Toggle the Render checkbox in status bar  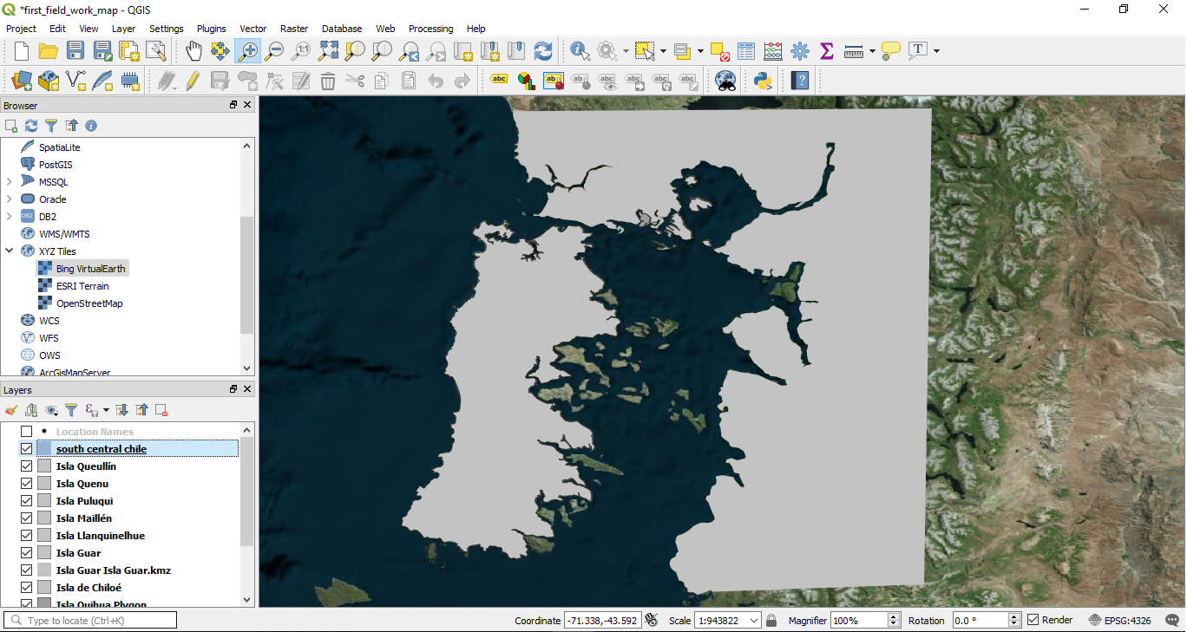[x=1033, y=620]
